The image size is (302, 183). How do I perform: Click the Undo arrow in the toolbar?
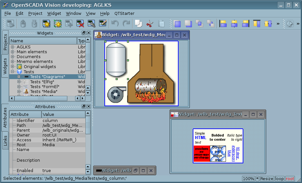click(x=115, y=24)
